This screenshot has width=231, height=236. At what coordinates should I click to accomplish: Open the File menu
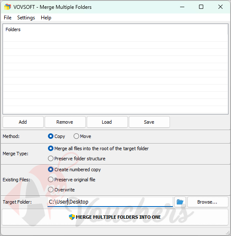point(8,18)
